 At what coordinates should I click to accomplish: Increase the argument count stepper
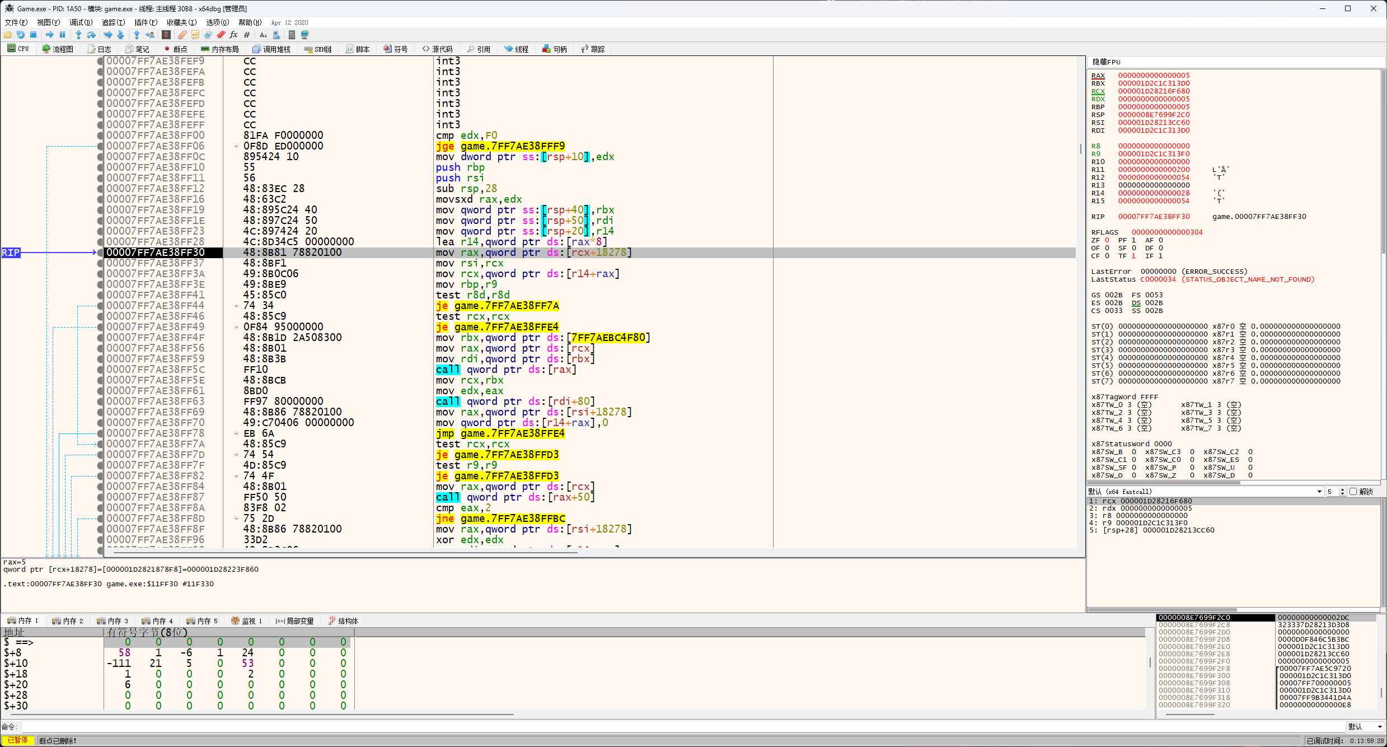pyautogui.click(x=1342, y=489)
